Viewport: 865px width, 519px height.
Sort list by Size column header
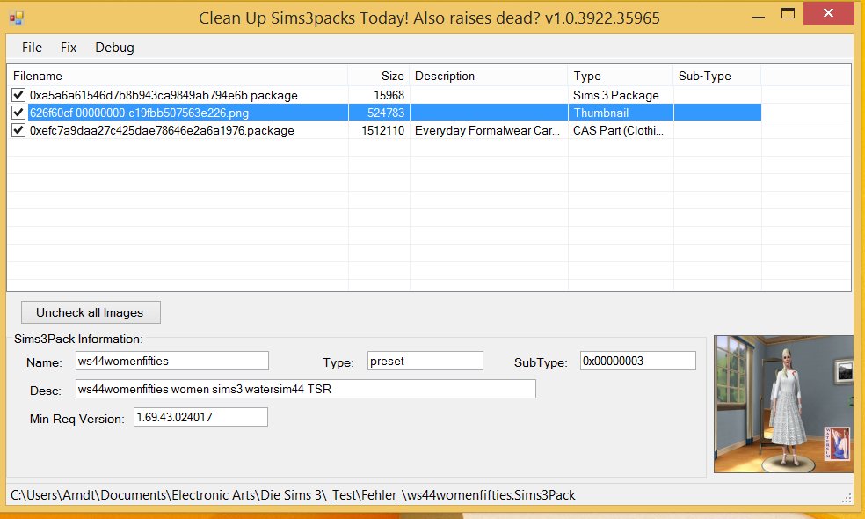(378, 77)
